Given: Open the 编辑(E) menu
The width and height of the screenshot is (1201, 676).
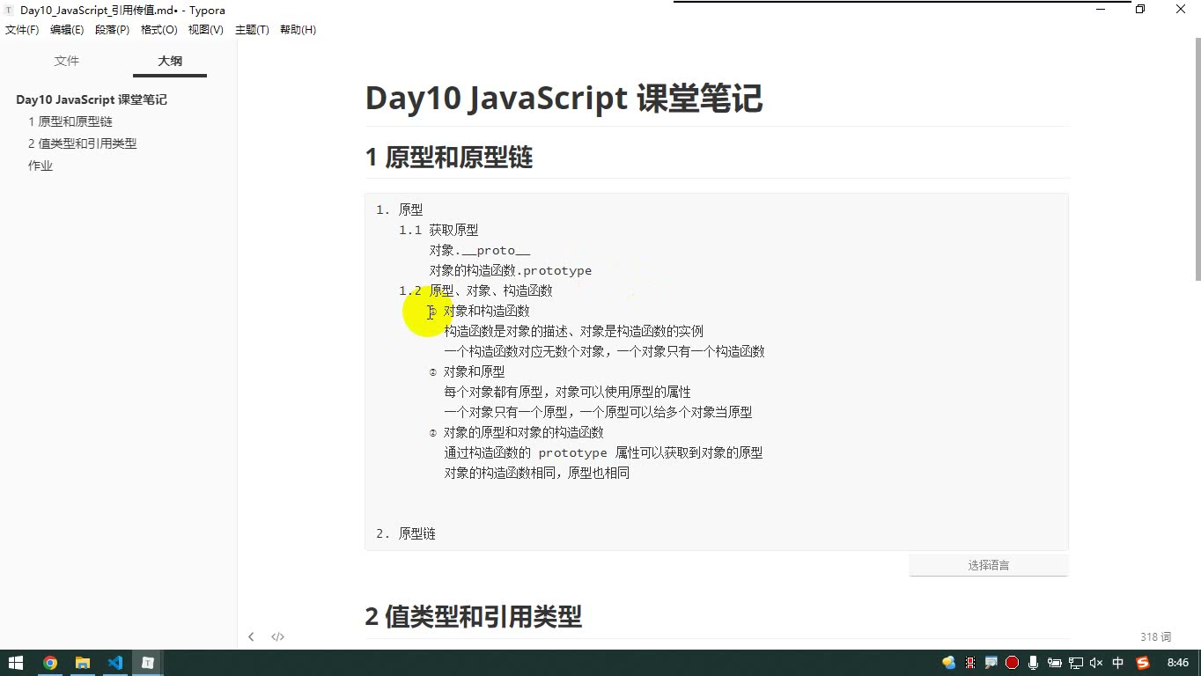Looking at the screenshot, I should click(x=67, y=30).
